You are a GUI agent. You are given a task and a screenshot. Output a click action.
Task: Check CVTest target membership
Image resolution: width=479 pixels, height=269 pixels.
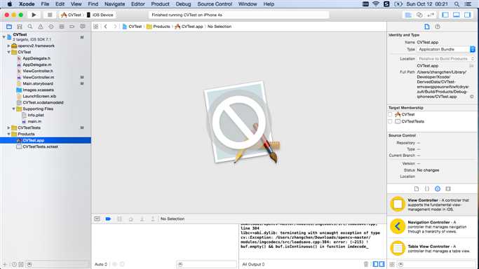pos(390,114)
